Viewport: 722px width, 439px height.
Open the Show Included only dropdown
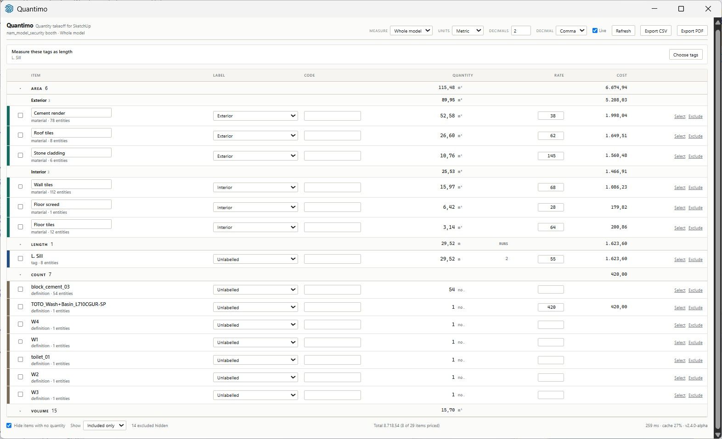(x=104, y=425)
